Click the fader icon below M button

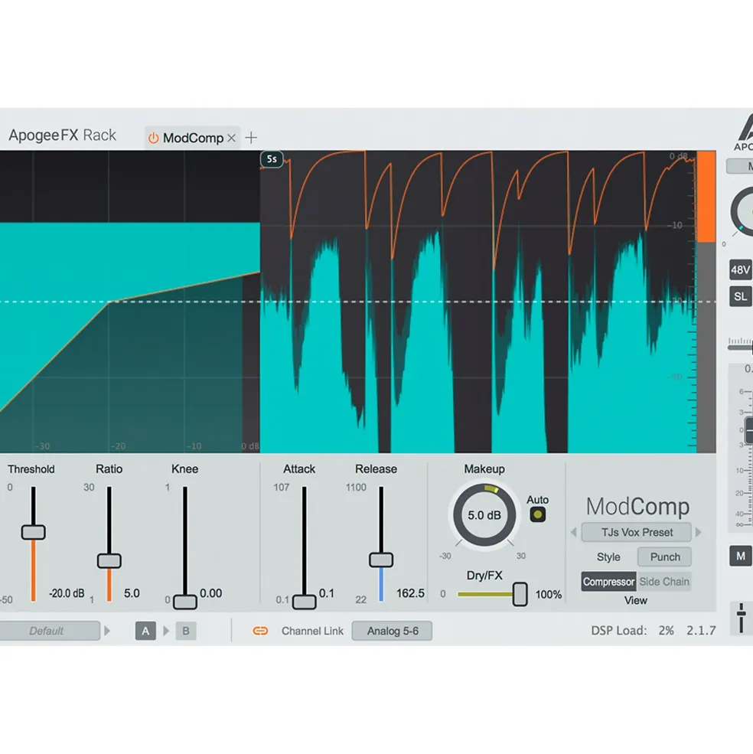click(x=741, y=618)
